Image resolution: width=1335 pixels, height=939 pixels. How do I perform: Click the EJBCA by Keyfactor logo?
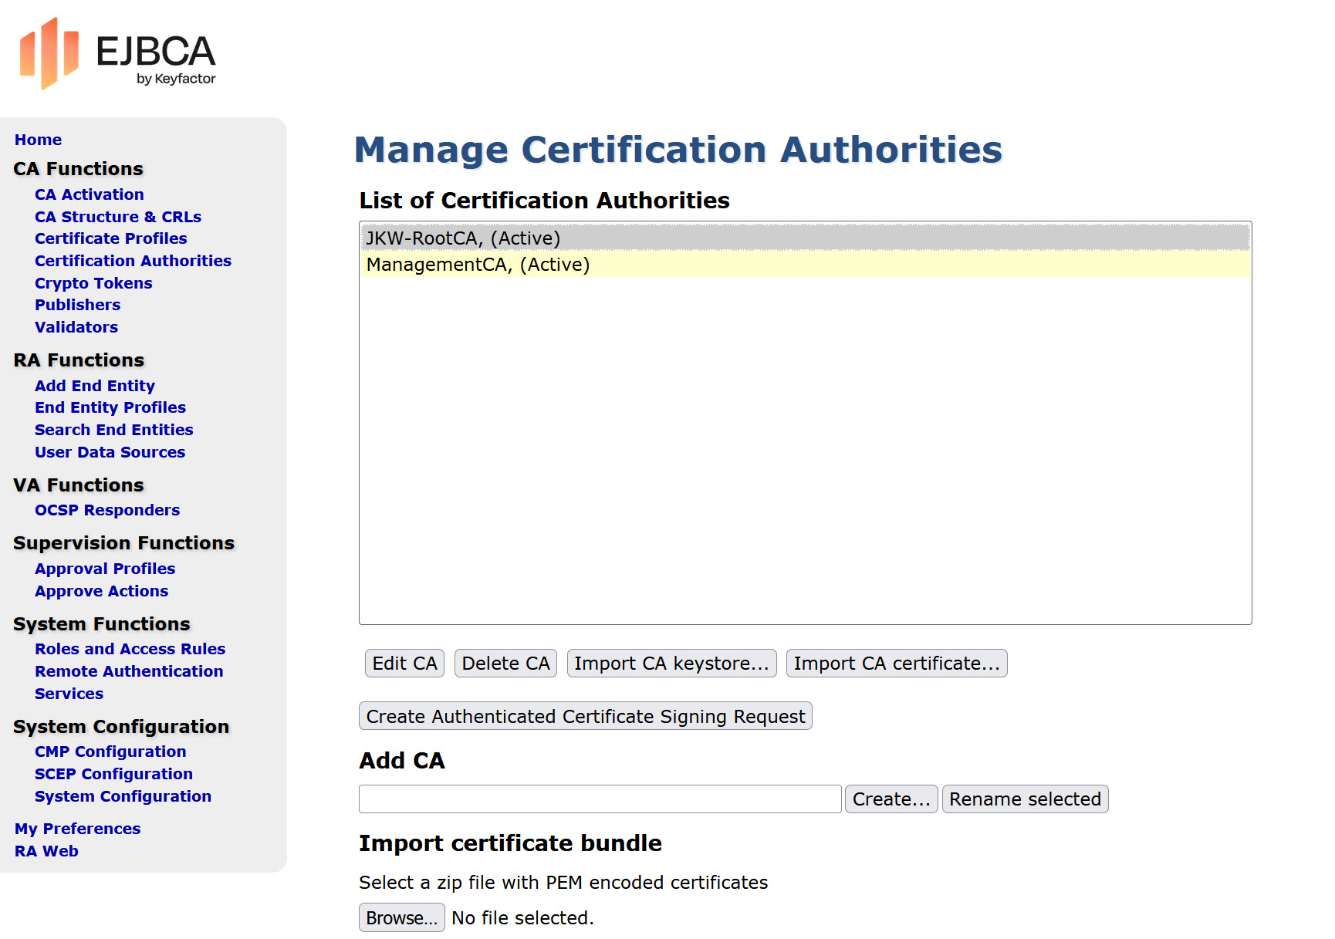[x=117, y=54]
